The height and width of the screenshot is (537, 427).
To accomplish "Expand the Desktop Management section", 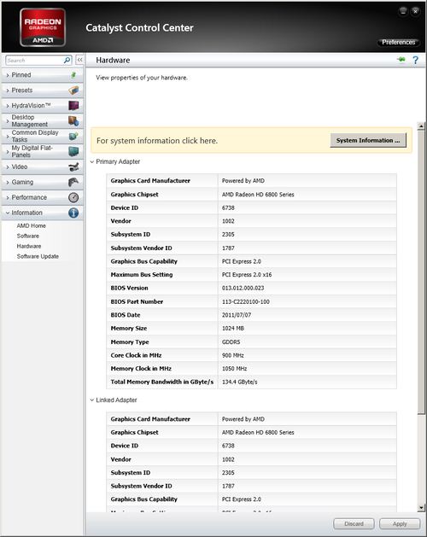I will coord(42,120).
